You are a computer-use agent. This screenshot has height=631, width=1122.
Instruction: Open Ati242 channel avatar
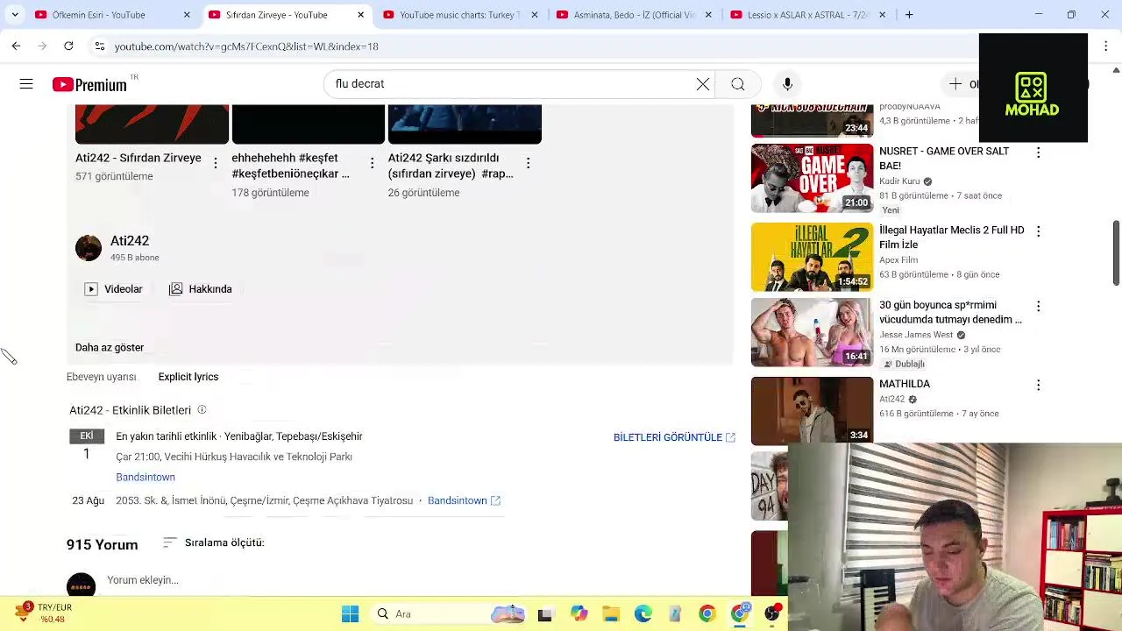tap(89, 248)
